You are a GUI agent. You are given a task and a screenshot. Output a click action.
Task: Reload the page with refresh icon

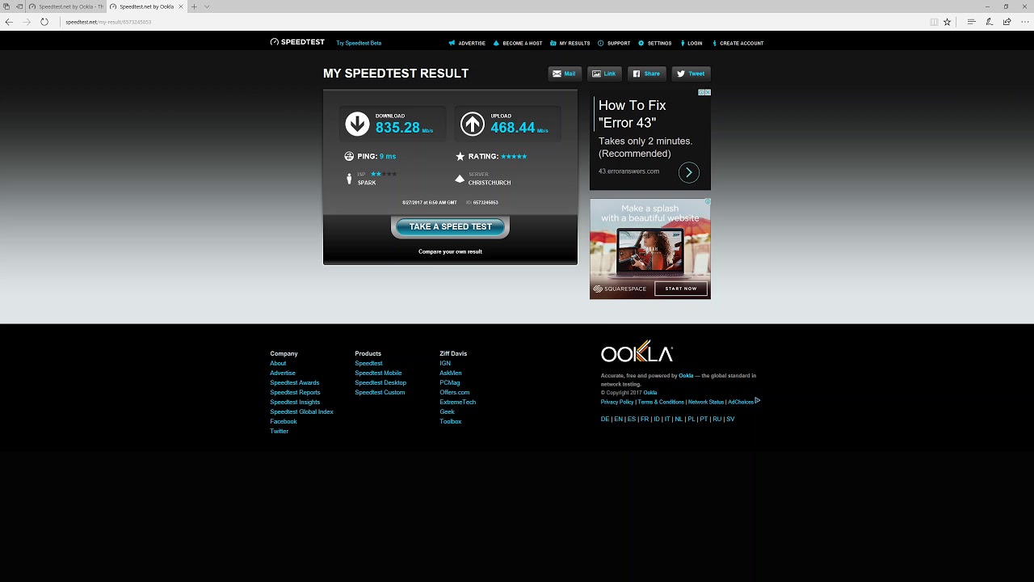tap(44, 22)
